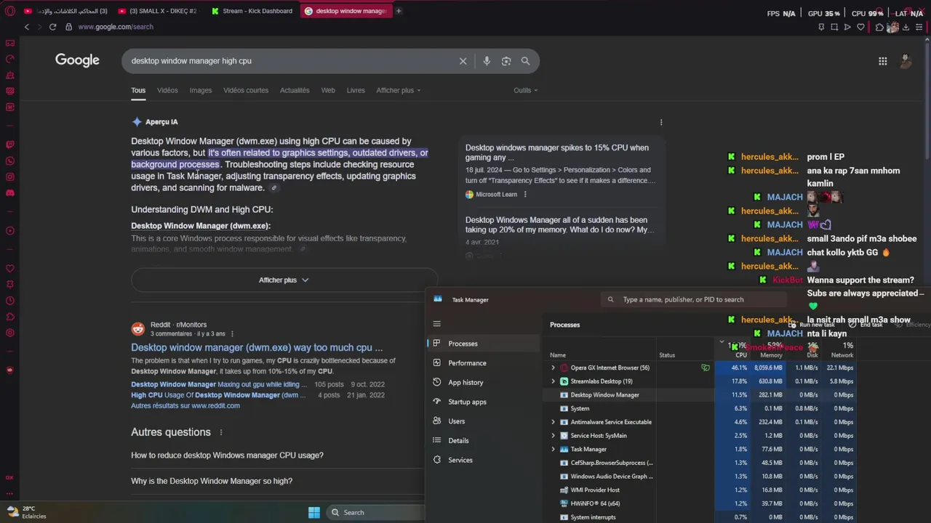This screenshot has width=931, height=523.
Task: Click the Windows taskbar Search box
Action: (375, 513)
